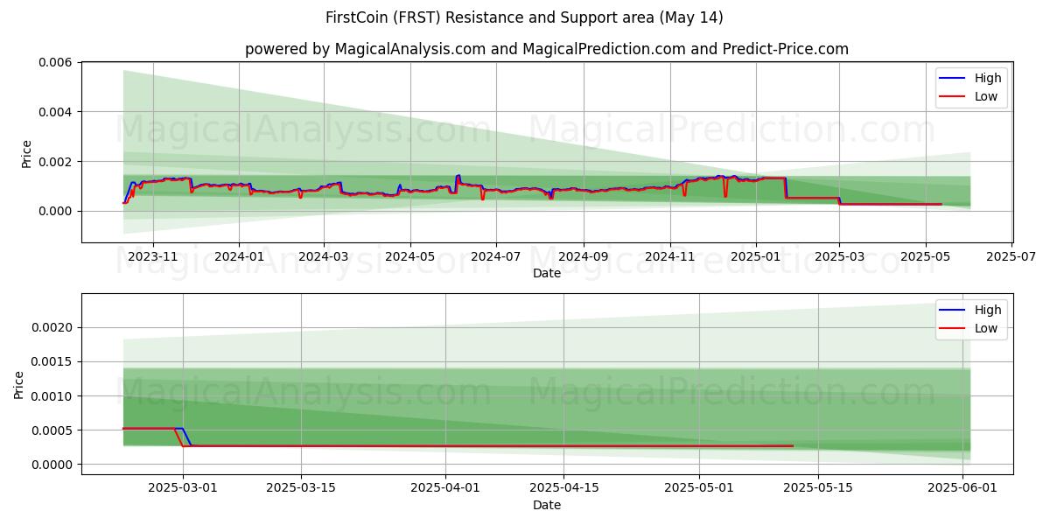Click the '2025-03-15' x-axis label
The height and width of the screenshot is (525, 1050).
tap(301, 489)
